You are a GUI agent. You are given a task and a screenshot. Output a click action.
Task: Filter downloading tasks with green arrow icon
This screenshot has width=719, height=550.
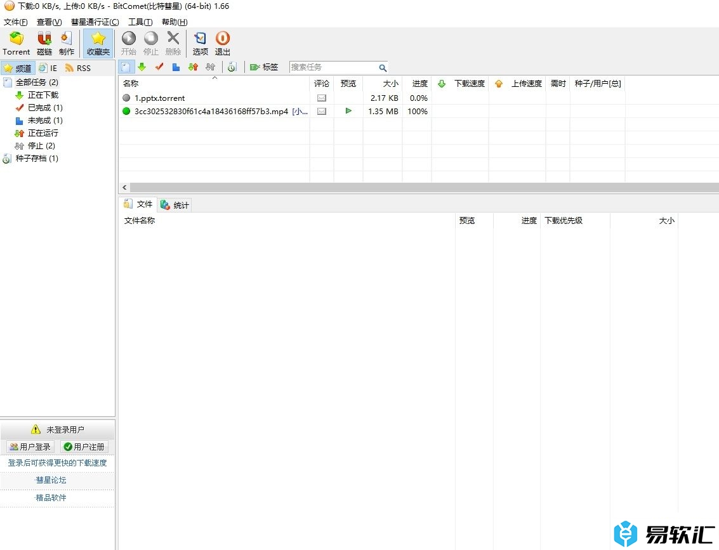coord(142,67)
